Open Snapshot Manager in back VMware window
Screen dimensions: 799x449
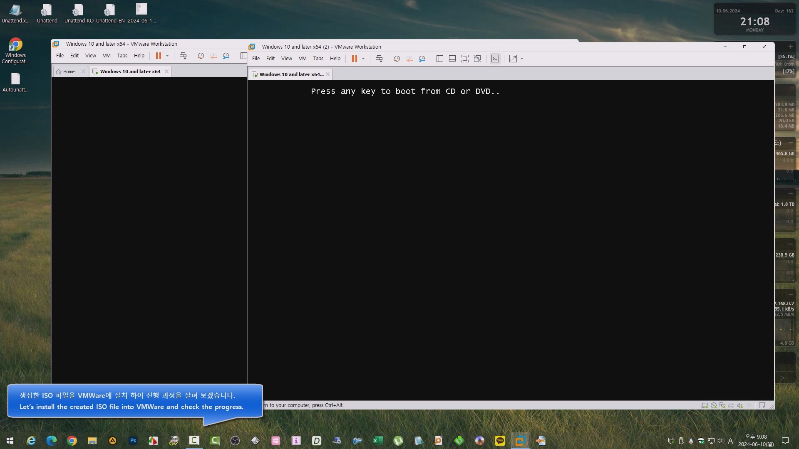(226, 56)
